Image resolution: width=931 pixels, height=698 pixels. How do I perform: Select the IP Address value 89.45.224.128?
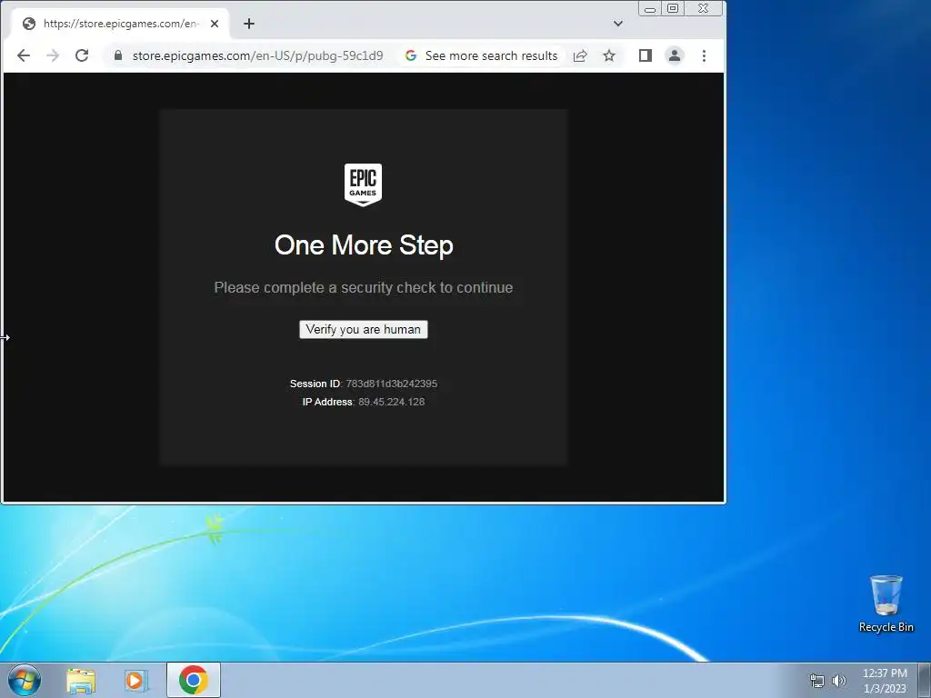coord(392,402)
